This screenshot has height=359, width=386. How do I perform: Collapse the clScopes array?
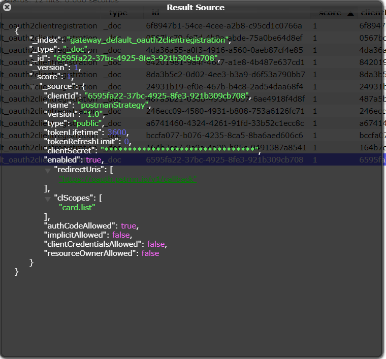pyautogui.click(x=48, y=199)
